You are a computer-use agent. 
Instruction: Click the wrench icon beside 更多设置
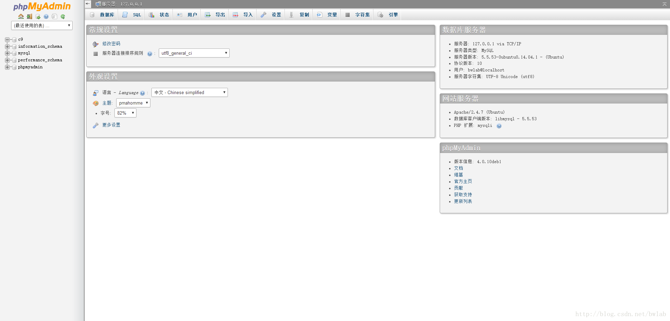pyautogui.click(x=96, y=125)
